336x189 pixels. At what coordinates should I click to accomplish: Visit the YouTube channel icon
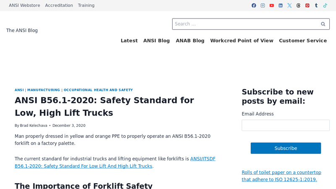pos(272,5)
